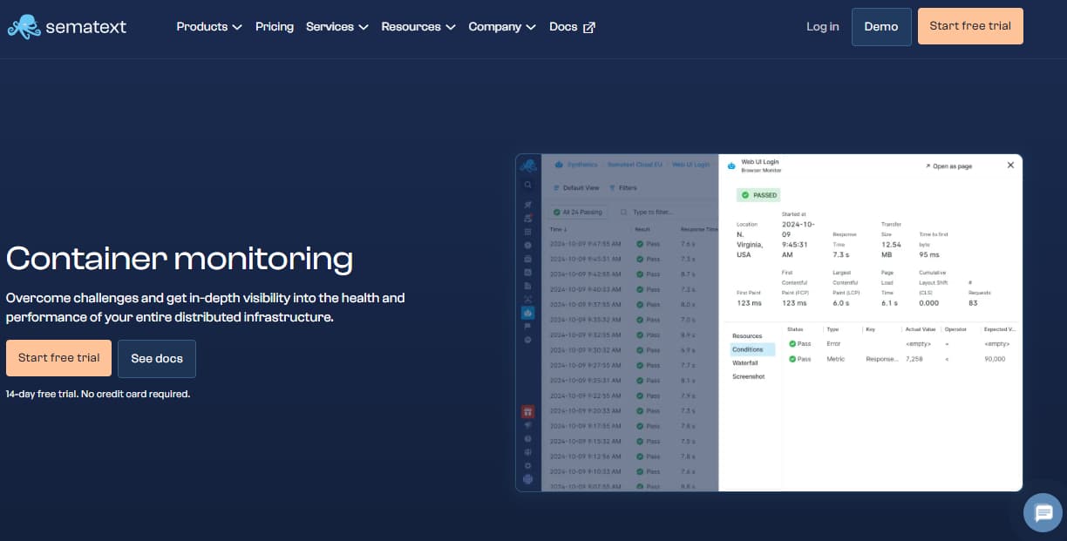Click the robot icon beside Web UI Login title
Viewport: 1067px width, 541px height.
[732, 166]
